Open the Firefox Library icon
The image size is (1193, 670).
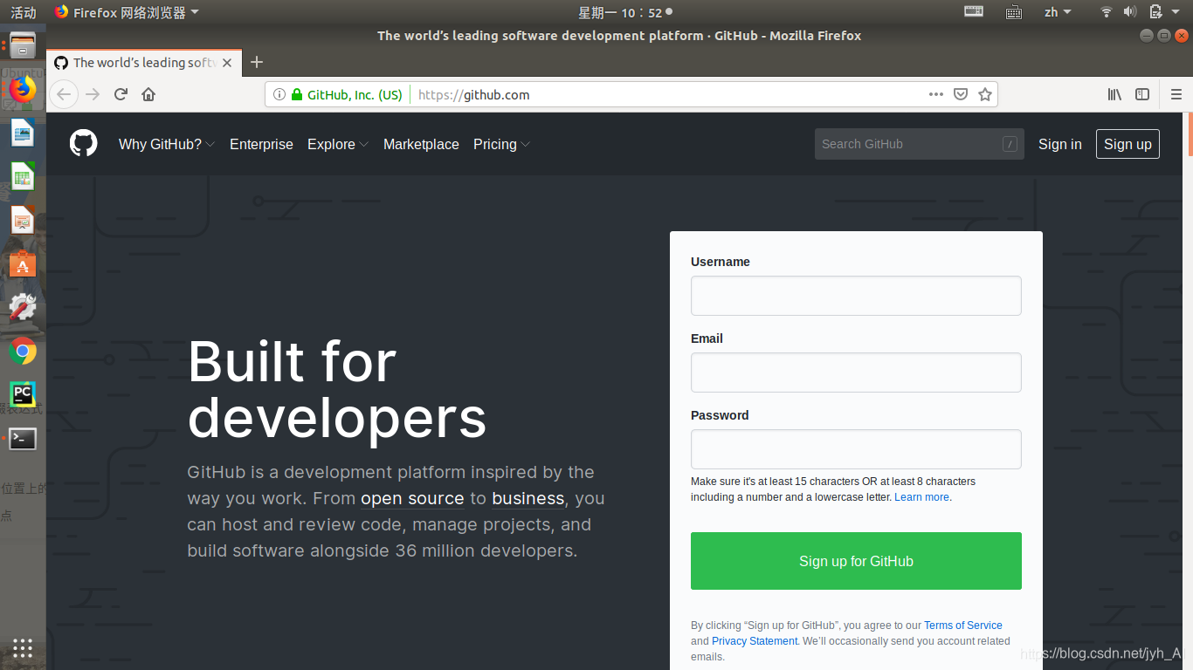point(1114,94)
